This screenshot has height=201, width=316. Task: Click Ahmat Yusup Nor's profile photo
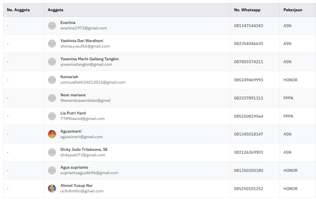pyautogui.click(x=52, y=189)
